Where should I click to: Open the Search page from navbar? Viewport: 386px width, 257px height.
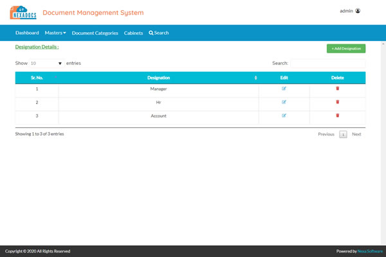[159, 33]
